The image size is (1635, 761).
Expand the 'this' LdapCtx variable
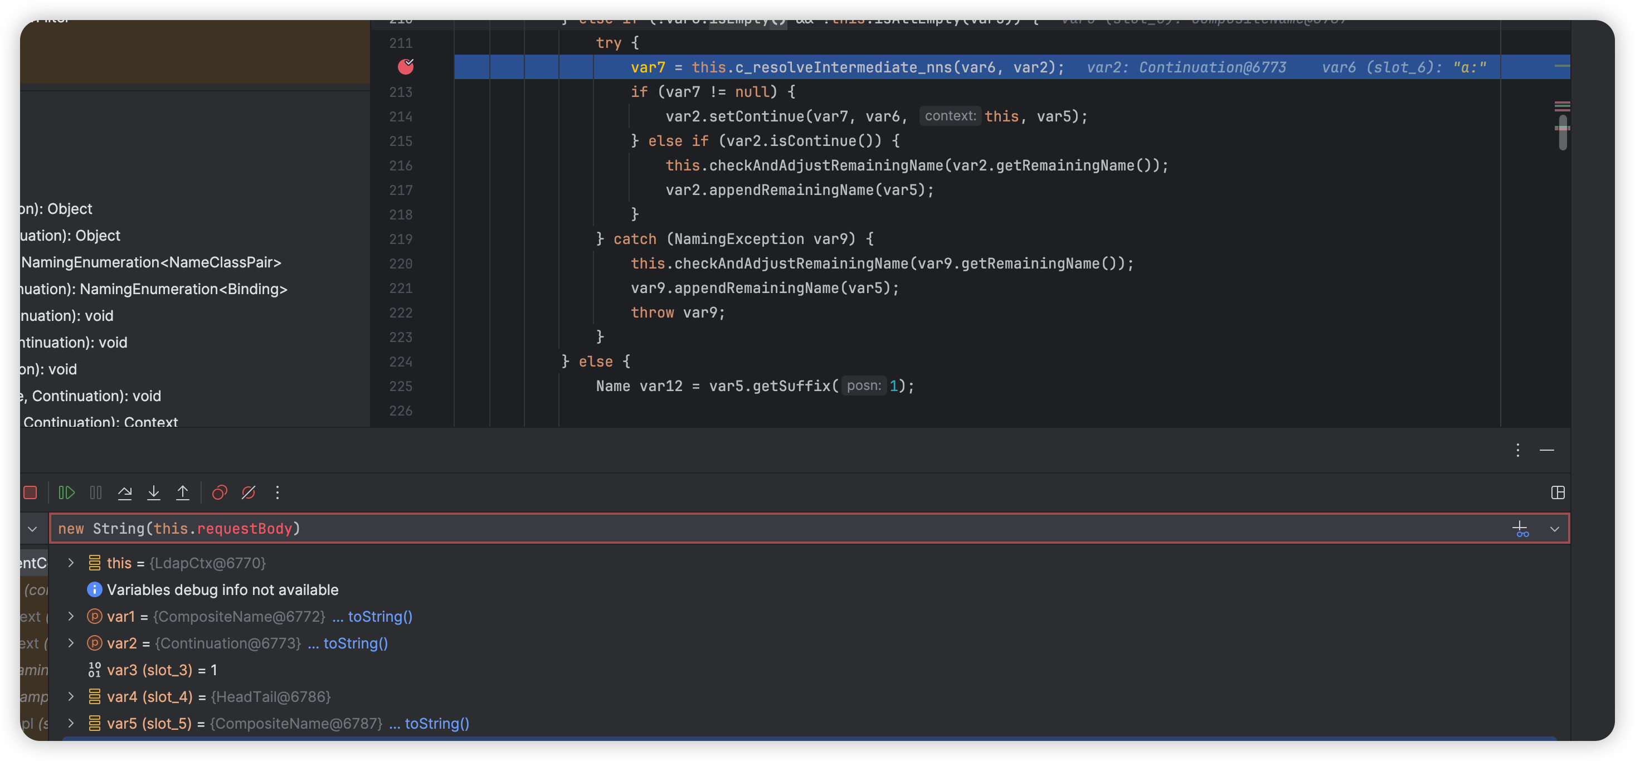coord(70,562)
